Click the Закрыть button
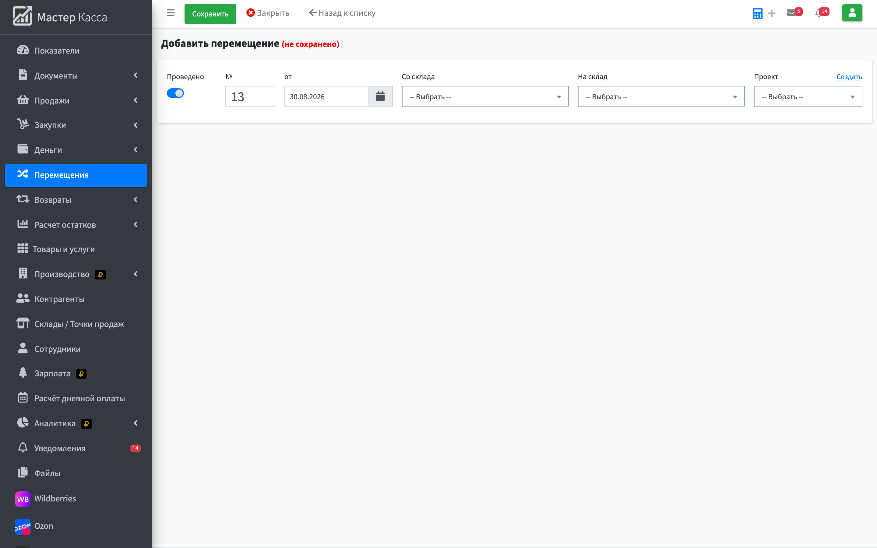Viewport: 877px width, 548px height. (268, 13)
